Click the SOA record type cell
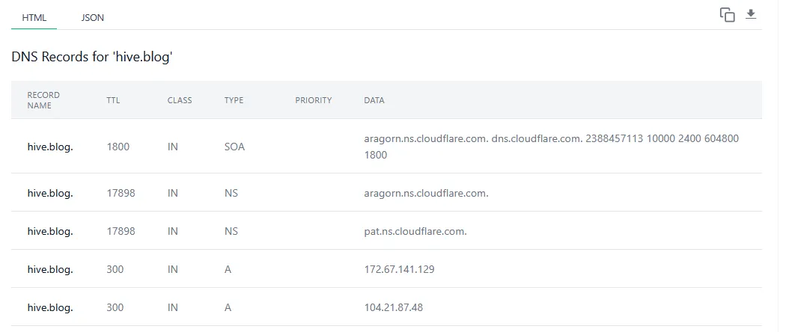This screenshot has height=332, width=786. click(x=234, y=147)
